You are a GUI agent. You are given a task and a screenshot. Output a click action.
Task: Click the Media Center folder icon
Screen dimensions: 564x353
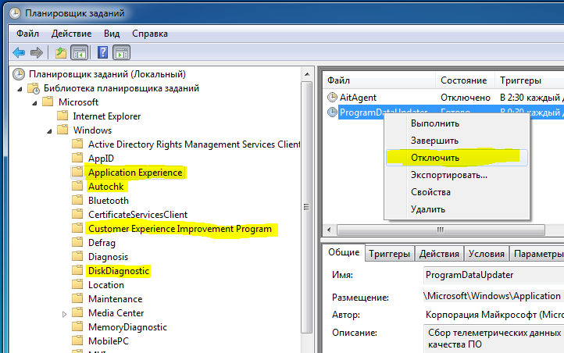77,312
